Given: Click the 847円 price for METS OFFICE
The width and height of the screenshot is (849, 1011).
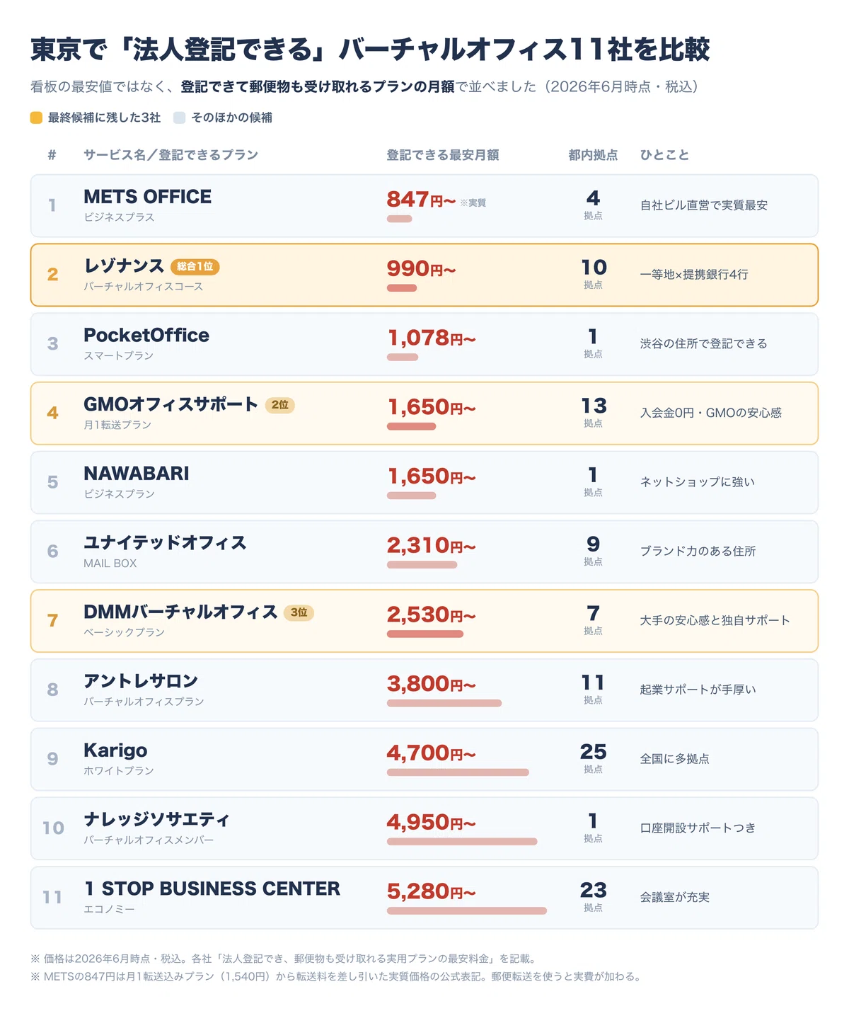Looking at the screenshot, I should pyautogui.click(x=421, y=200).
